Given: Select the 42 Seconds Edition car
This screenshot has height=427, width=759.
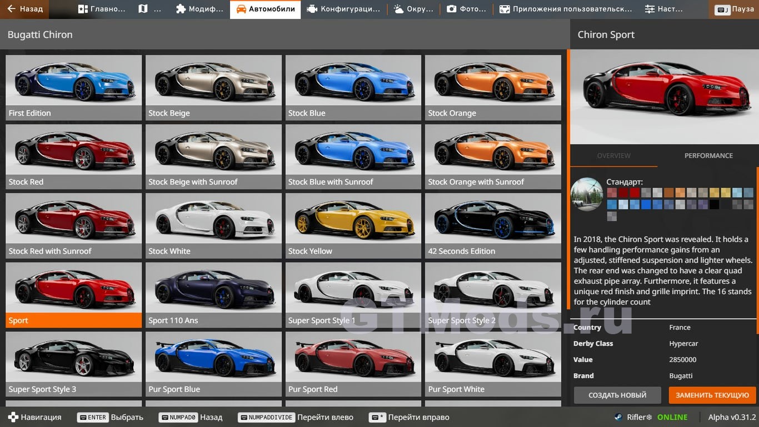Looking at the screenshot, I should coord(493,226).
